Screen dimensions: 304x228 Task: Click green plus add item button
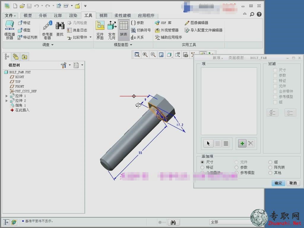242,143
